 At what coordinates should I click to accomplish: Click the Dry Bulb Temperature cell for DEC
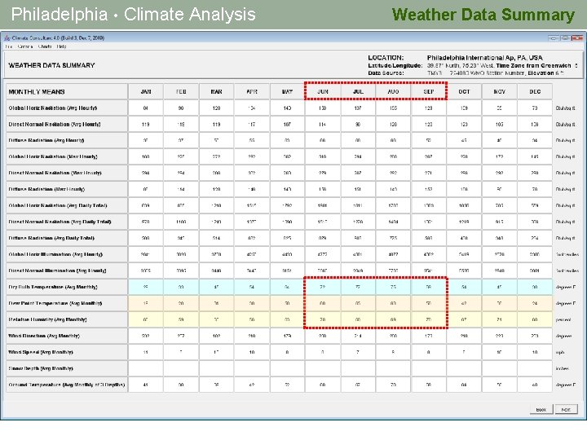pos(535,287)
